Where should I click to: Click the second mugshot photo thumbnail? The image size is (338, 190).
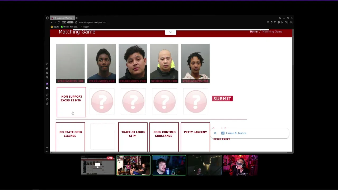coord(102,64)
